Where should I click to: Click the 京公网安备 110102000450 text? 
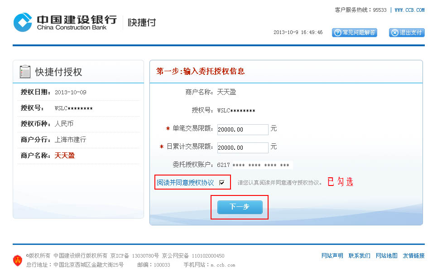[x=193, y=256]
